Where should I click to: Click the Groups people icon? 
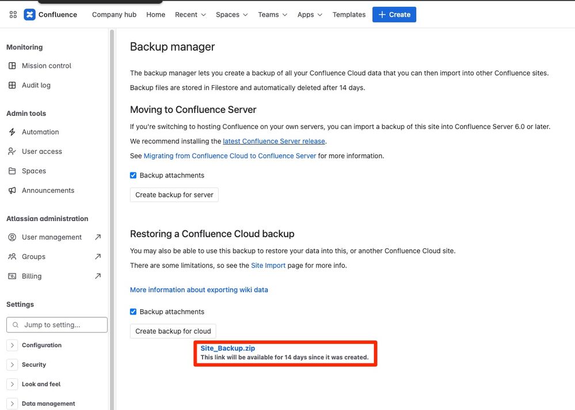[x=12, y=257]
